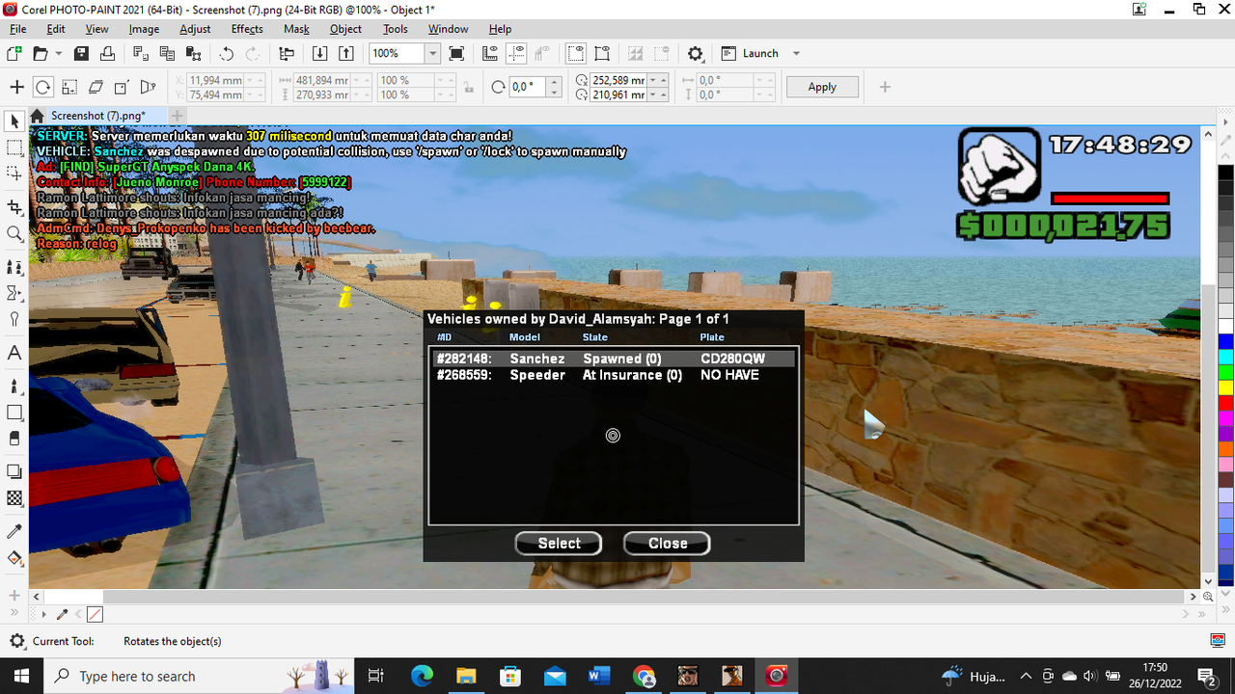The width and height of the screenshot is (1235, 694).
Task: Select the Text tool
Action: coord(14,353)
